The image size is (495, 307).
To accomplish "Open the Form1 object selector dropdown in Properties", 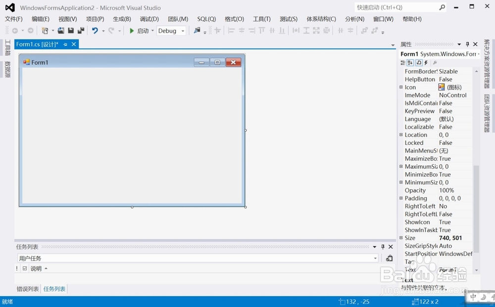I will pos(479,54).
